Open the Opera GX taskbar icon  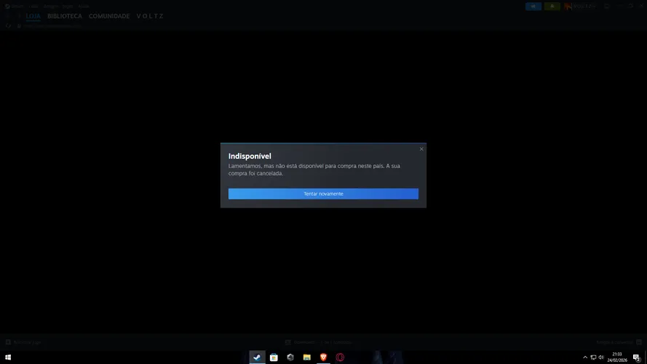coord(340,357)
